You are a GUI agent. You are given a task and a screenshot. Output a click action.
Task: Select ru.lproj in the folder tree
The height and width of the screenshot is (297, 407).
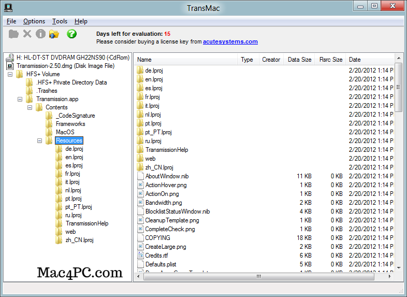click(x=74, y=215)
